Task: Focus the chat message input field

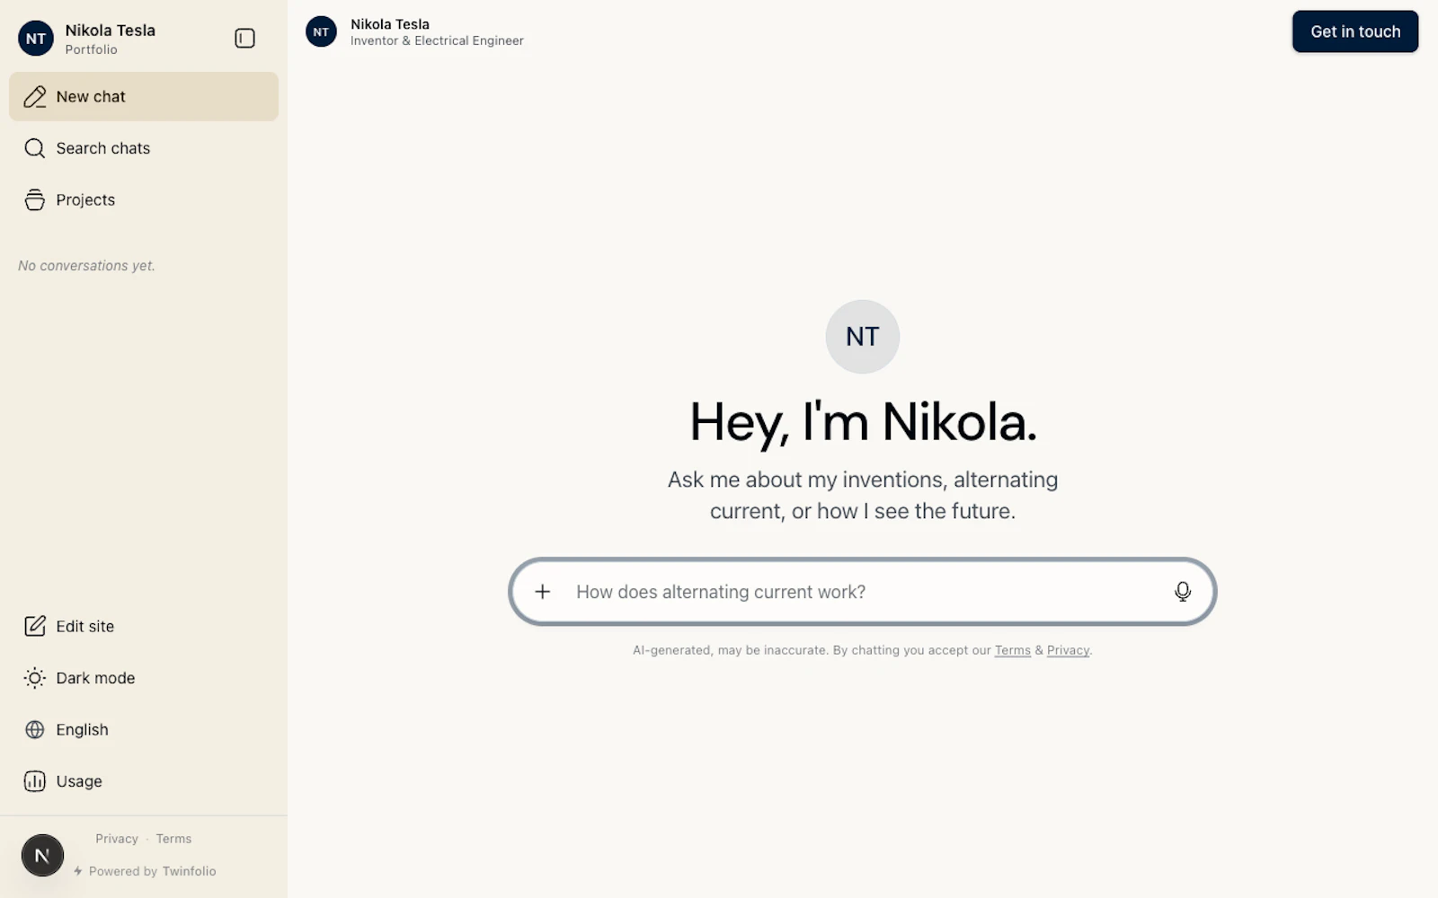Action: click(x=863, y=592)
